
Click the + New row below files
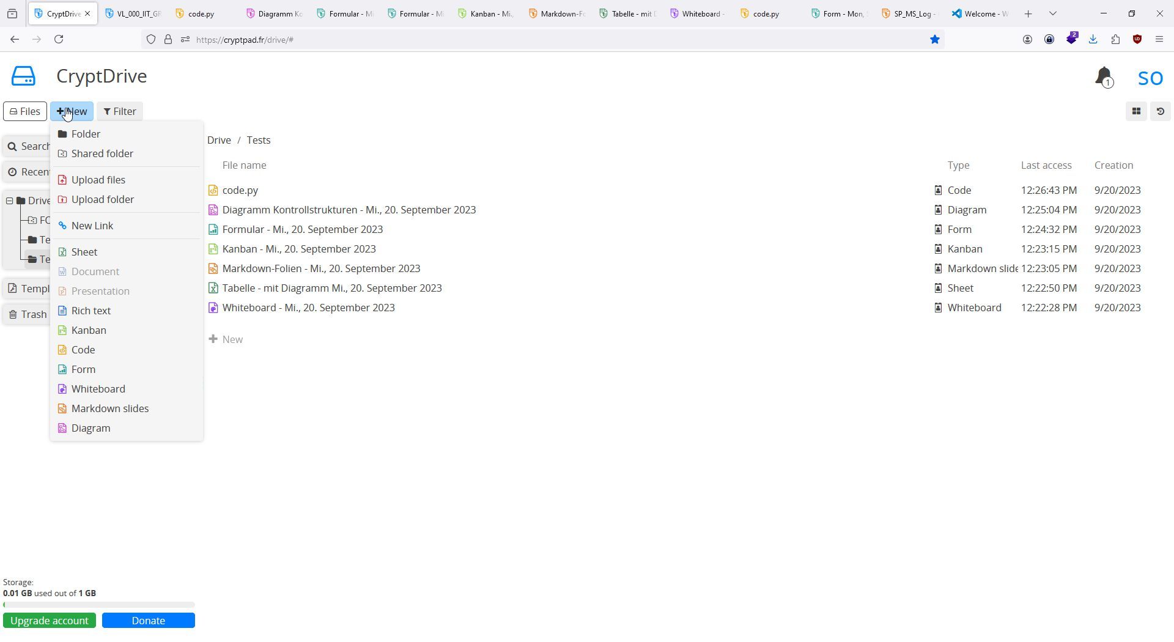226,339
